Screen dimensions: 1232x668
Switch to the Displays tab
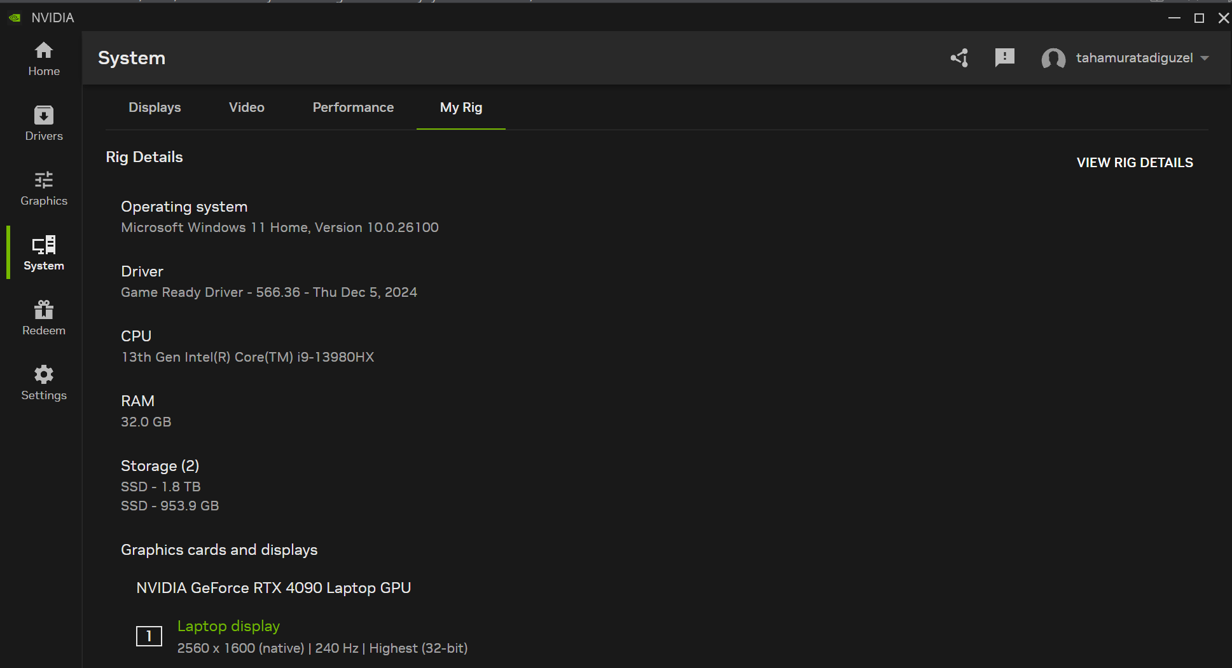(x=155, y=107)
